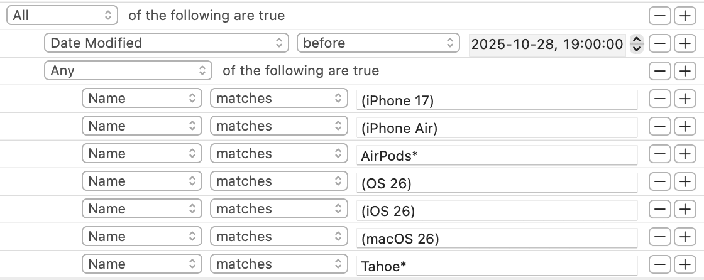704x280 pixels.
Task: Open the top-level All conjunction dropdown
Action: [62, 16]
